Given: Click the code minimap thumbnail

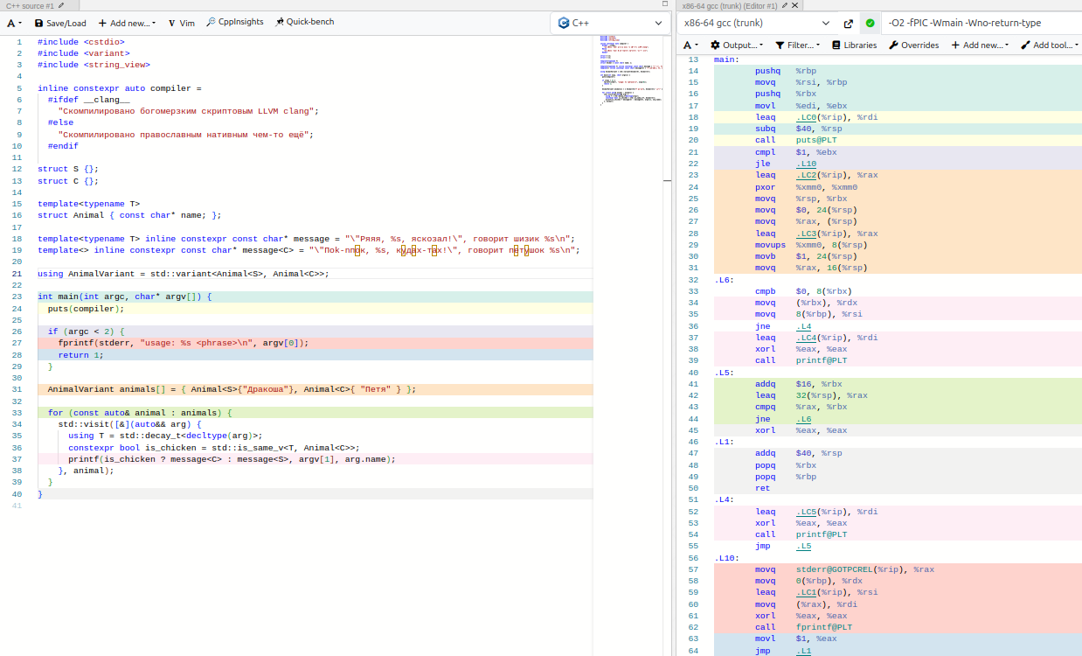Looking at the screenshot, I should click(x=632, y=70).
